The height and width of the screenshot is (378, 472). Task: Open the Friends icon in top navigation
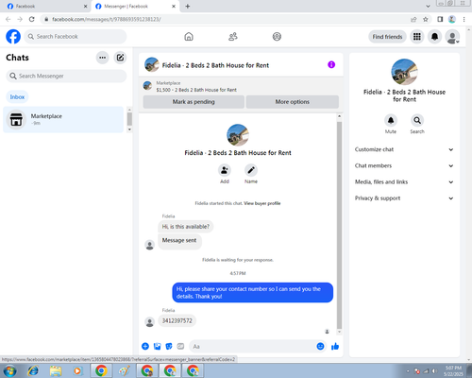click(233, 37)
